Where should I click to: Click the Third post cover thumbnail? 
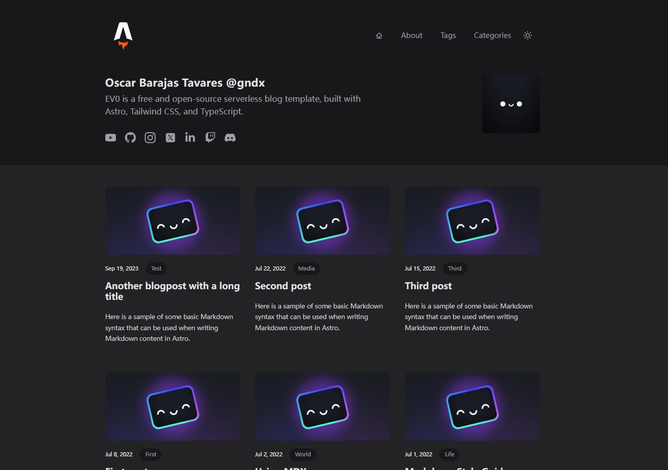coord(472,221)
